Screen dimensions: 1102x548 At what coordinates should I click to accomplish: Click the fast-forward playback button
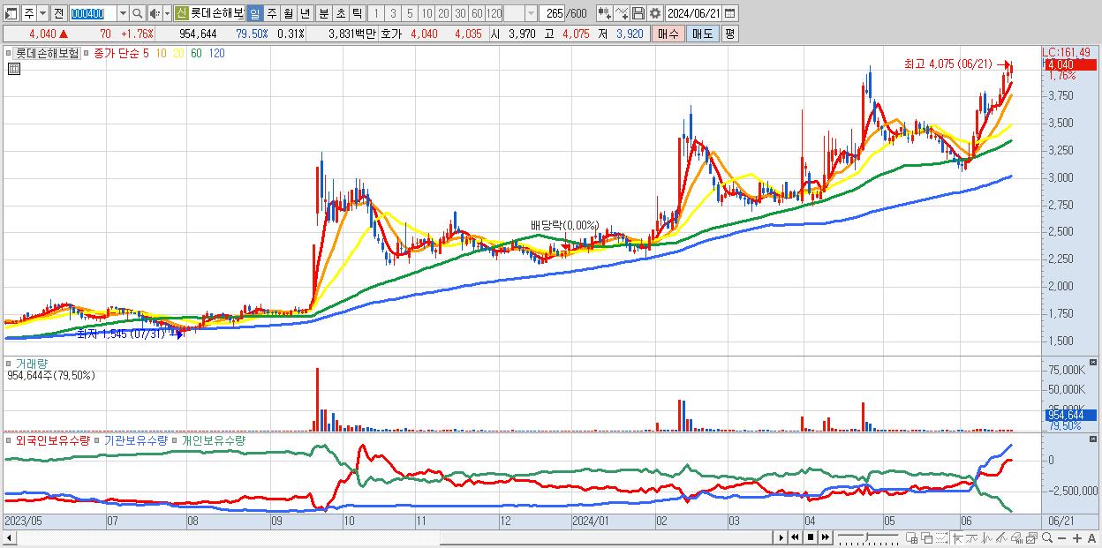825,537
